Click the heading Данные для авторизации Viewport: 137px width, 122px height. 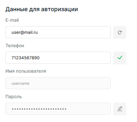tap(42, 9)
